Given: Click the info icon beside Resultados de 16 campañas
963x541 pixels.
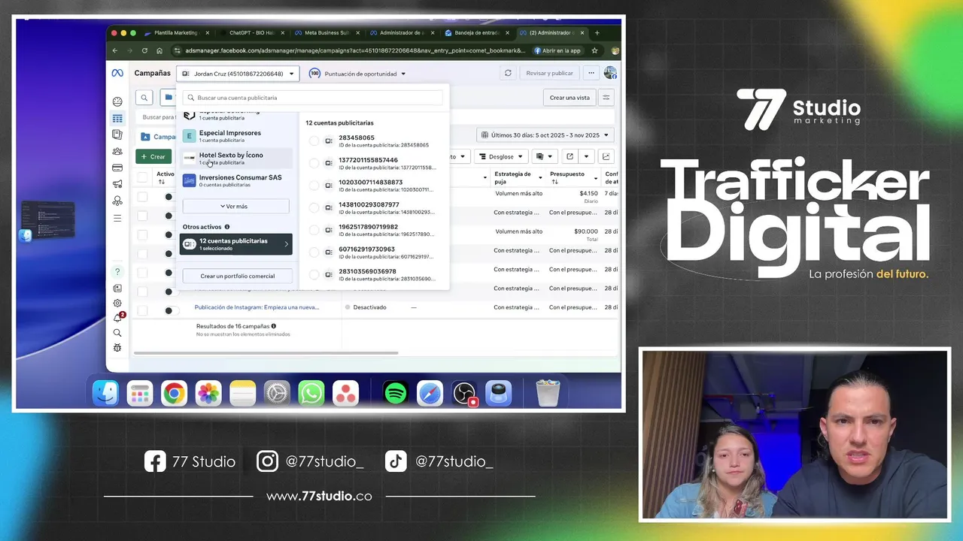Looking at the screenshot, I should (x=273, y=326).
